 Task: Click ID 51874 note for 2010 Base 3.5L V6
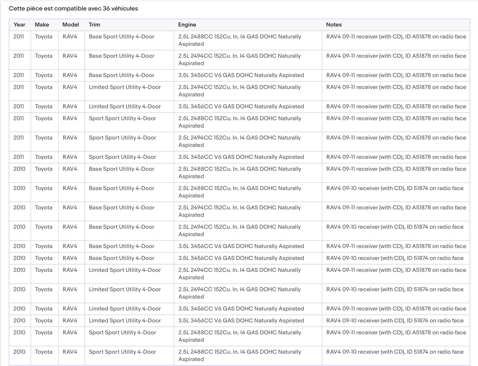point(395,258)
